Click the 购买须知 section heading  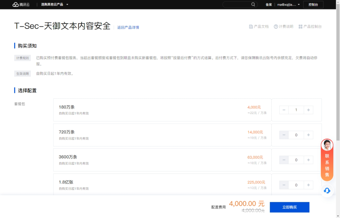point(27,46)
